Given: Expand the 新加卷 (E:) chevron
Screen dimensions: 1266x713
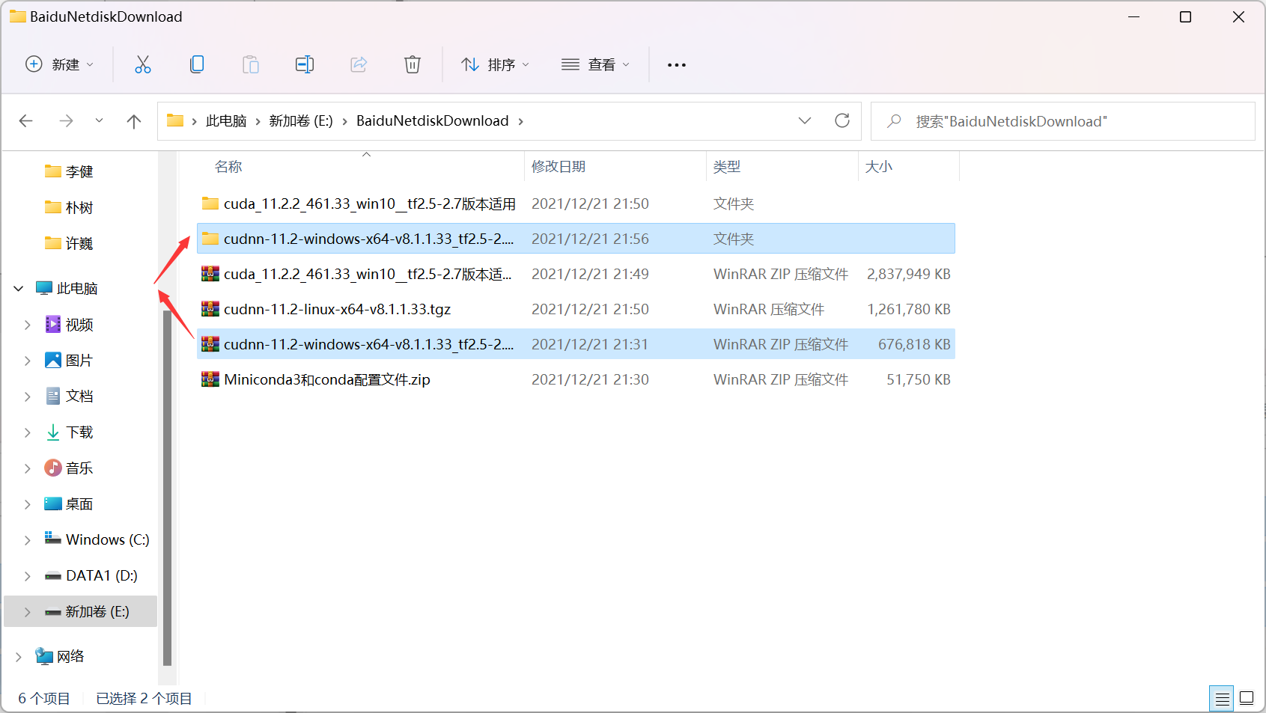Looking at the screenshot, I should click(x=28, y=611).
